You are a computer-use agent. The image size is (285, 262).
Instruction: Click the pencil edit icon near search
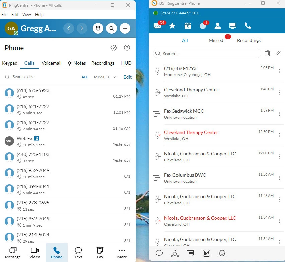[278, 53]
